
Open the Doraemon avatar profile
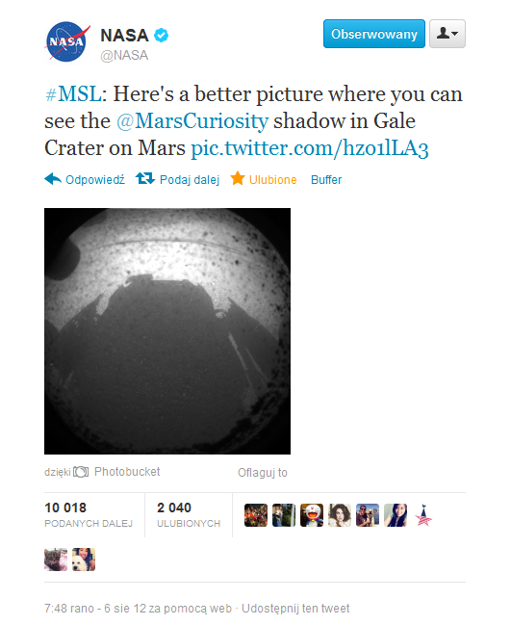[312, 515]
